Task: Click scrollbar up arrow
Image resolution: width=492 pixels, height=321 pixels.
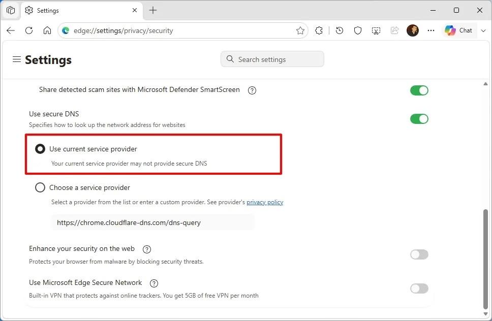Action: tap(485, 84)
